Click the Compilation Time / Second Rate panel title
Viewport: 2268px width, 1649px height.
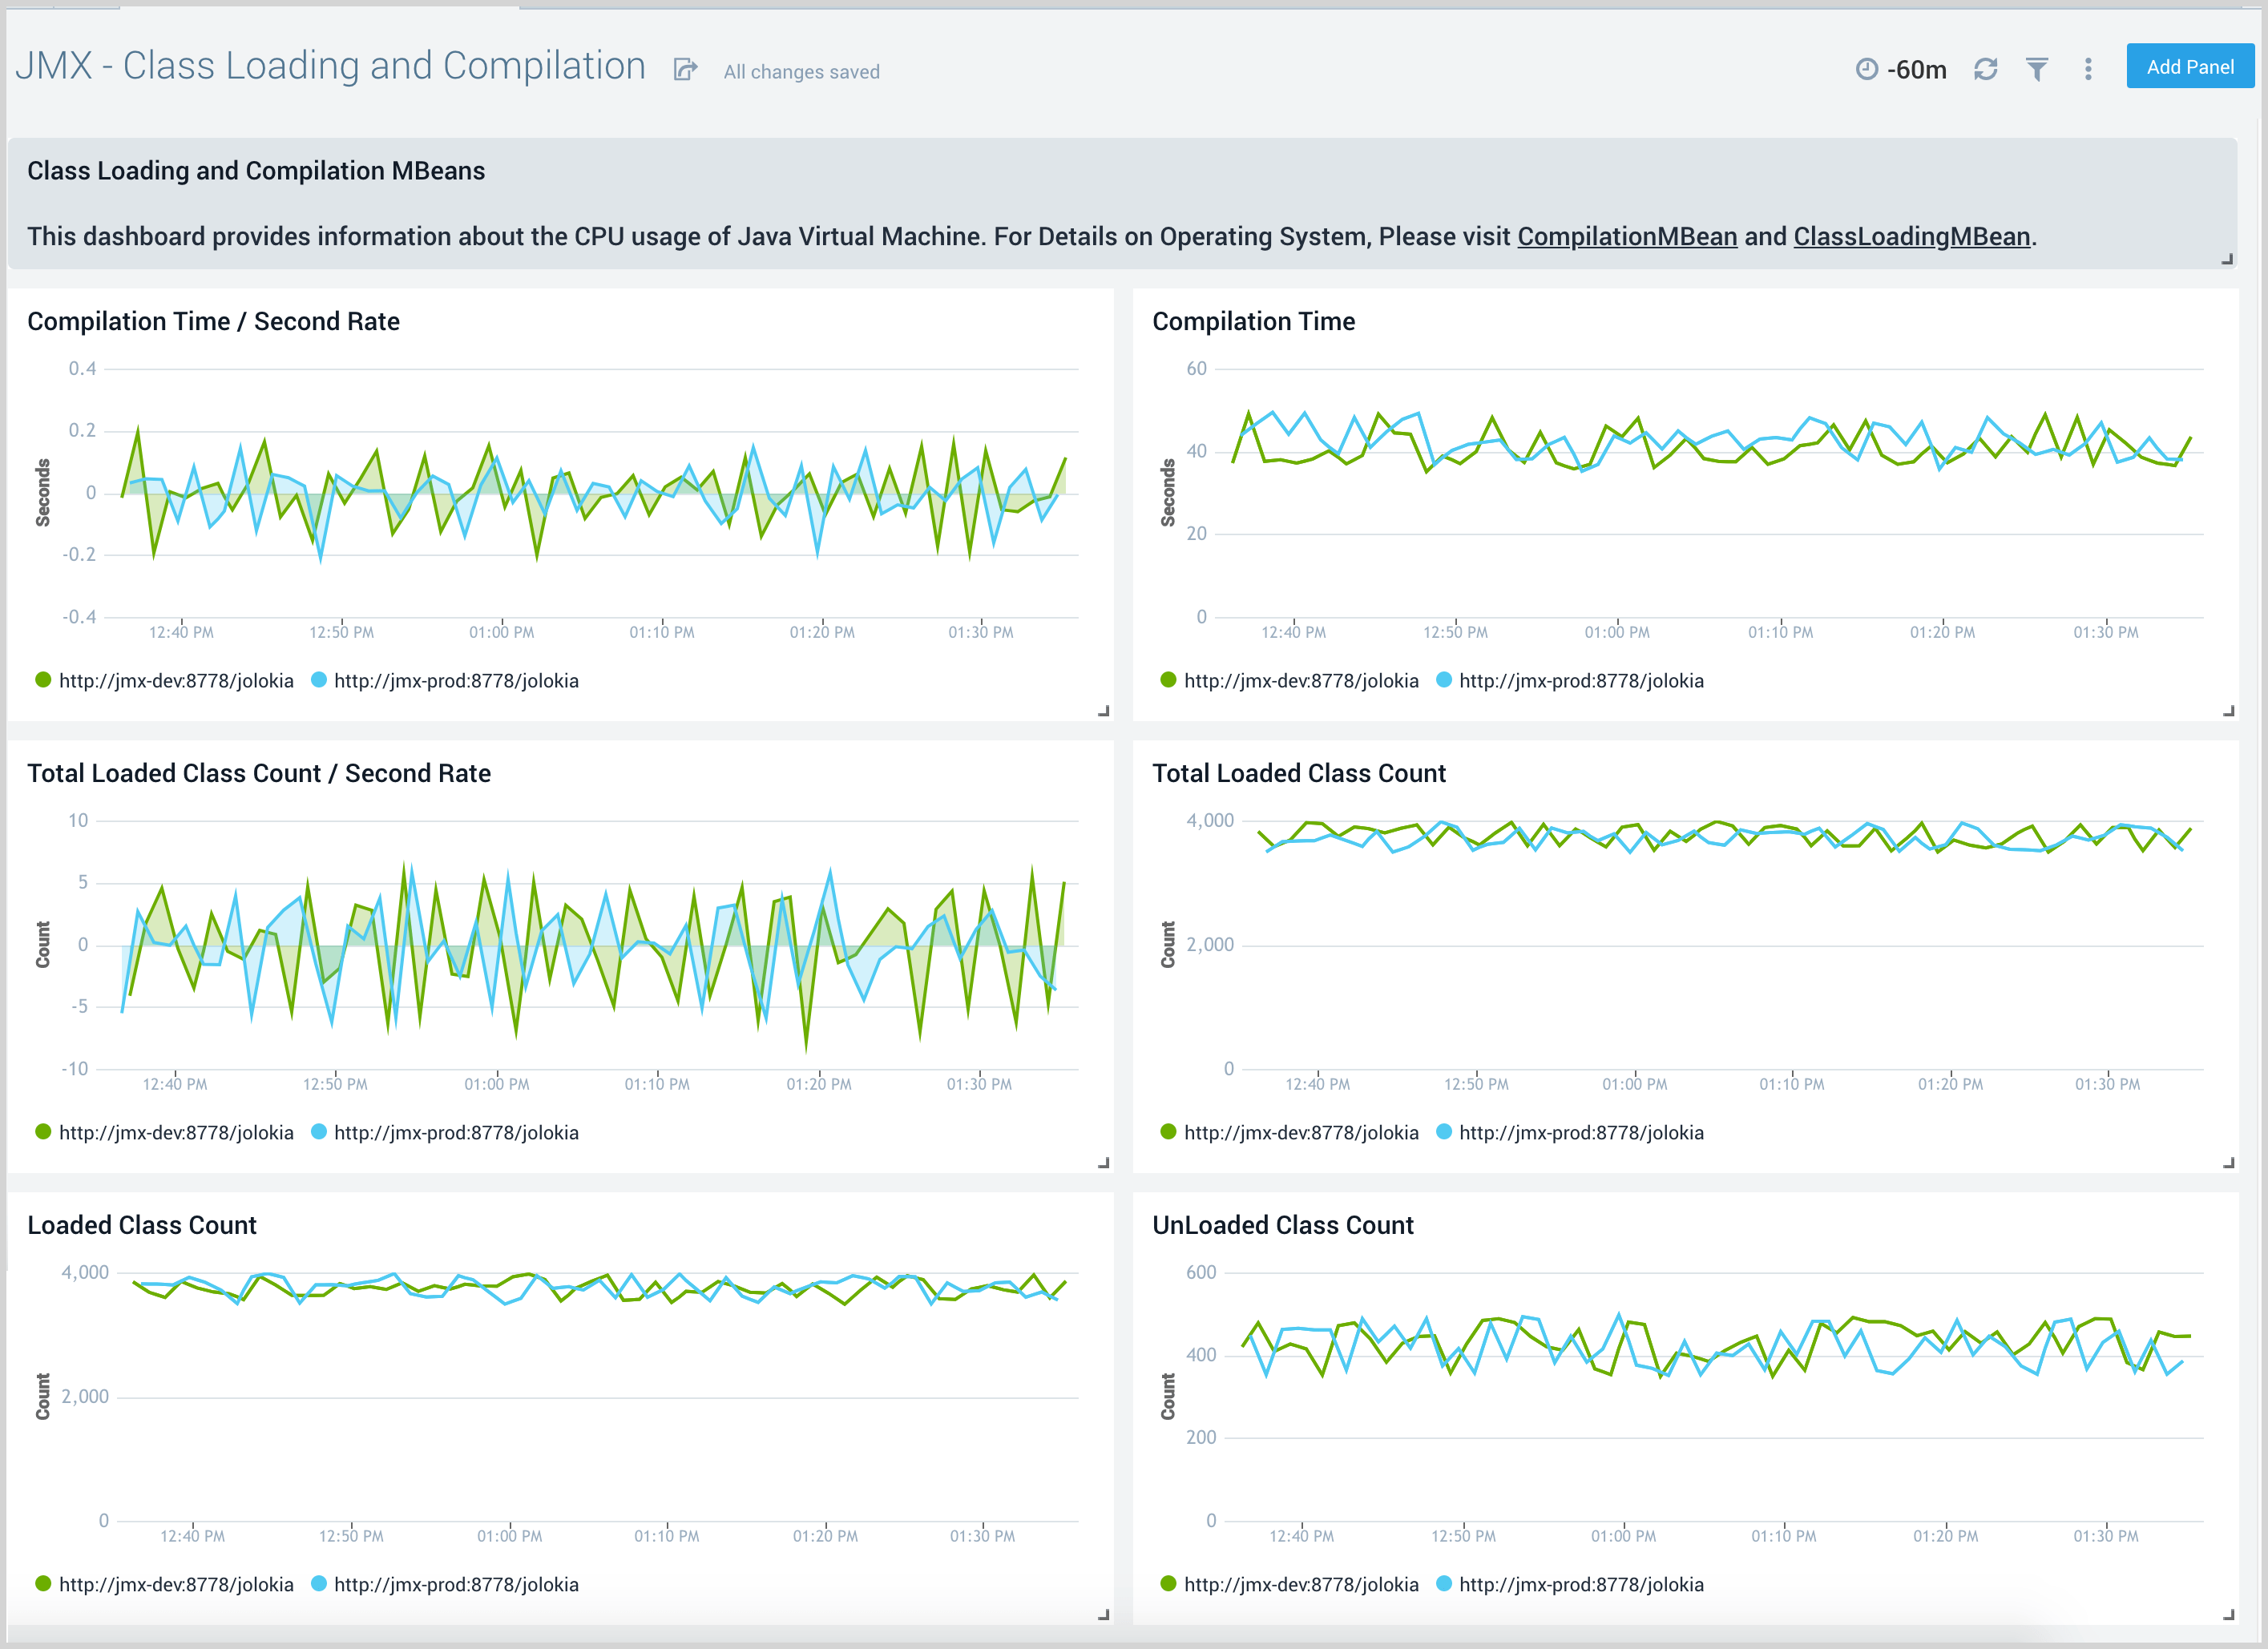tap(213, 321)
